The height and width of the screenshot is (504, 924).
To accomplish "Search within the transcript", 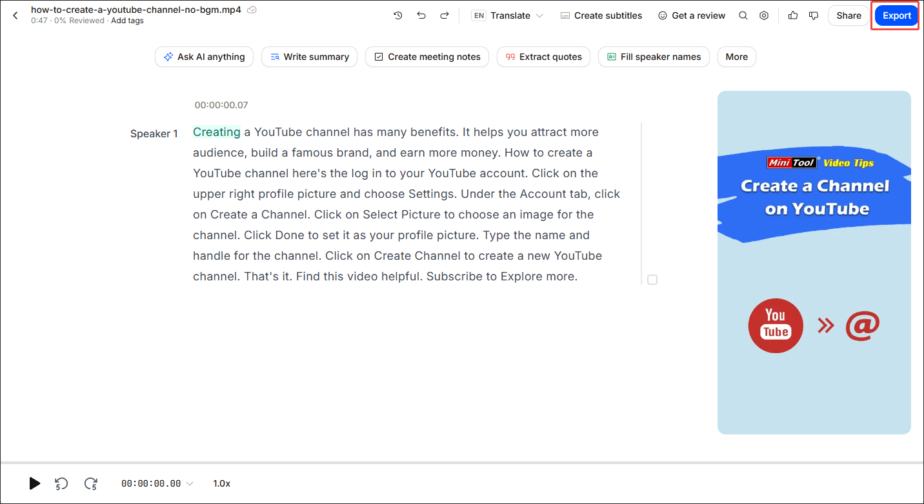I will (x=743, y=15).
